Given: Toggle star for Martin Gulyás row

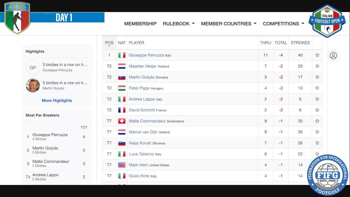Looking at the screenshot, I should pos(317,77).
